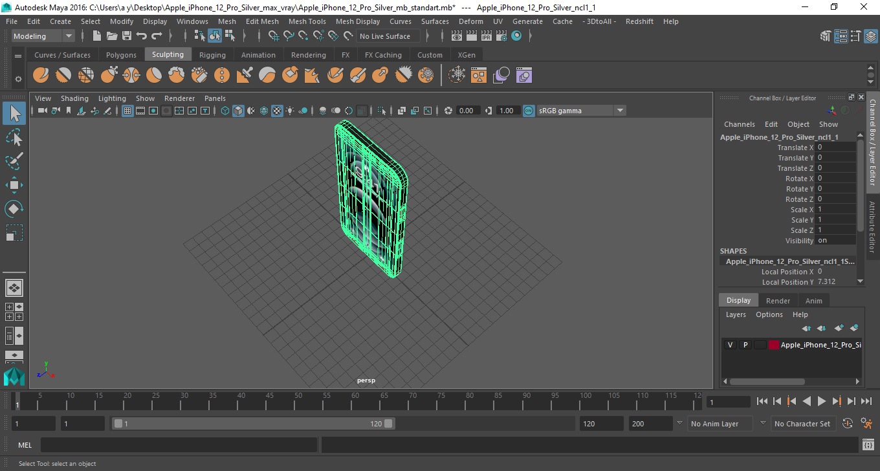
Task: Select the Paint Selection tool in toolbox
Action: coord(14,161)
